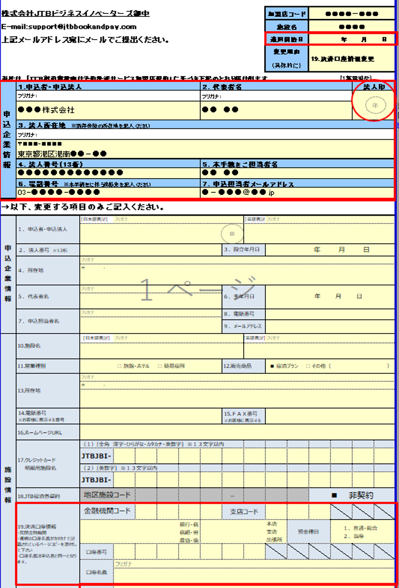399x588 pixels.
Task: Click first box after JTBJBI- in row (1)
Action: click(x=124, y=456)
